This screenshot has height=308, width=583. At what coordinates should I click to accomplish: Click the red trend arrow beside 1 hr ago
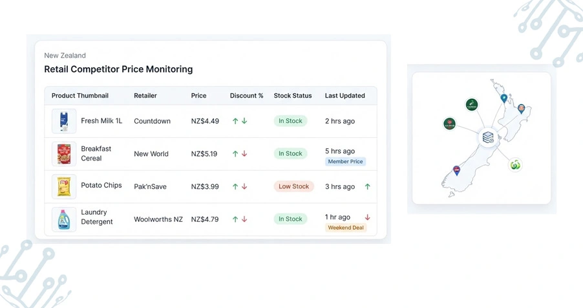[367, 217]
